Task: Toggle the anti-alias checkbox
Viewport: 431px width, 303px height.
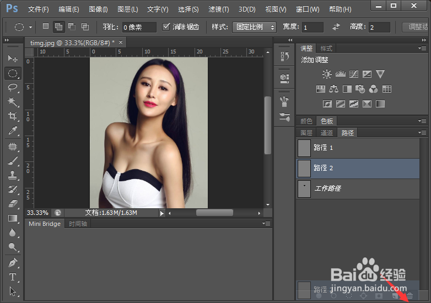Action: [x=166, y=26]
